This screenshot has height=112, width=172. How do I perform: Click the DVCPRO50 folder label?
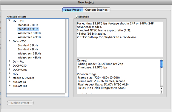point(19,66)
